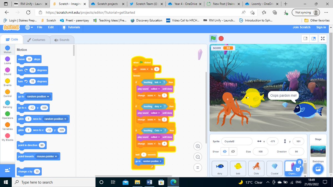Select the Sensing block category
This screenshot has height=187, width=333.
tap(7, 104)
